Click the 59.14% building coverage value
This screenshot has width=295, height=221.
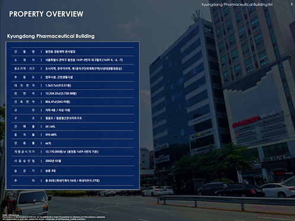(50, 126)
